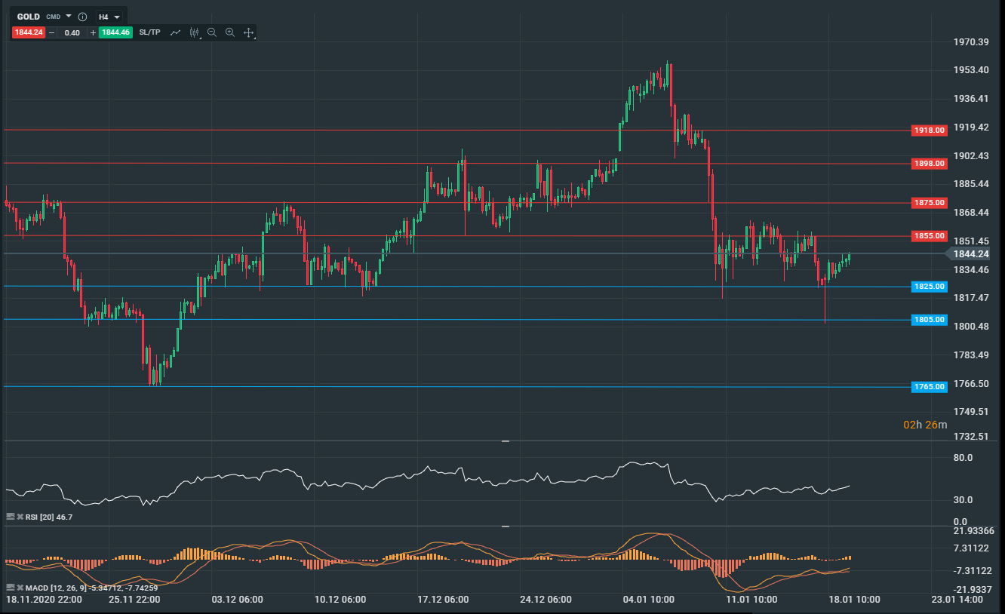Click the 23.01 14:00 time axis label
Viewport: 1005px width, 614px height.
(x=957, y=600)
